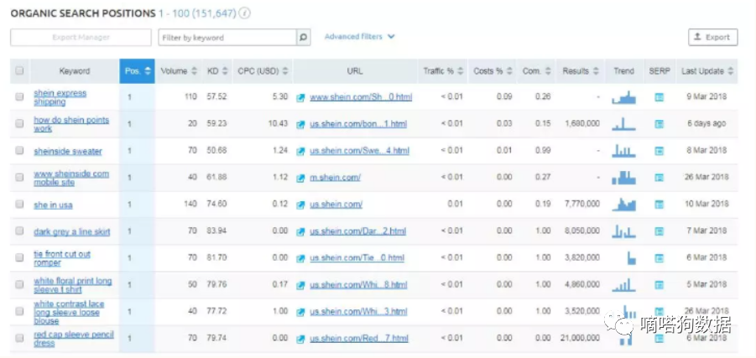Open external link icon for sheinside sweater URL

coord(301,151)
